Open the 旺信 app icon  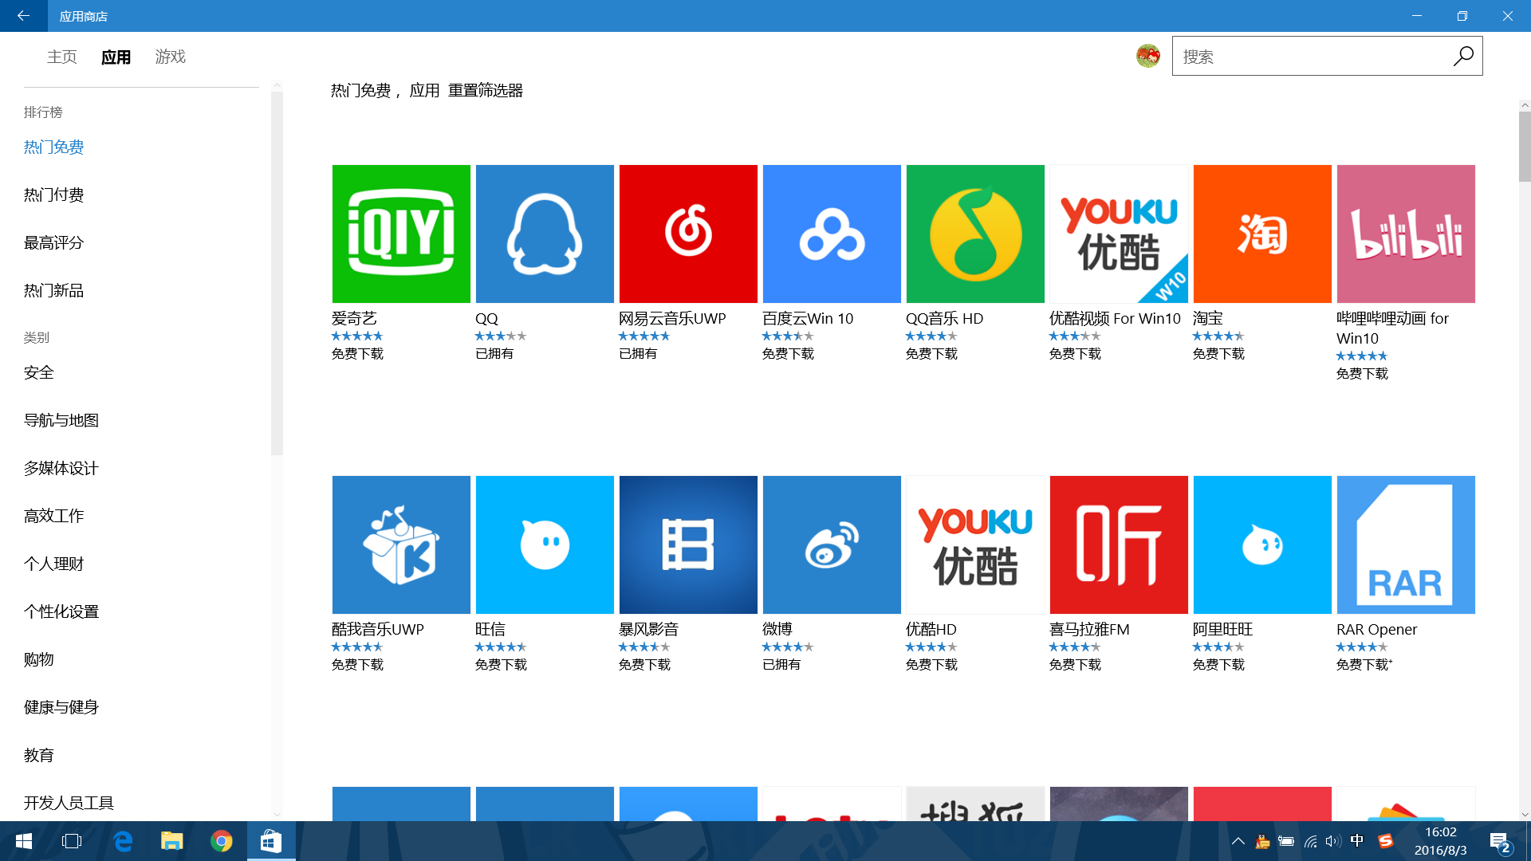pos(545,545)
